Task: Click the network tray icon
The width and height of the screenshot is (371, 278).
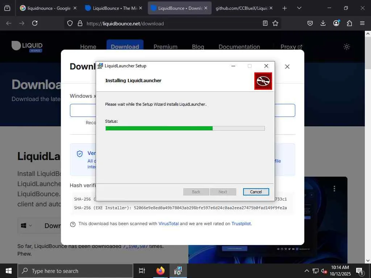Action: coord(316,271)
